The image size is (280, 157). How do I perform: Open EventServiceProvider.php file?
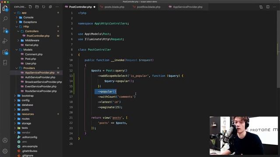pos(41,86)
